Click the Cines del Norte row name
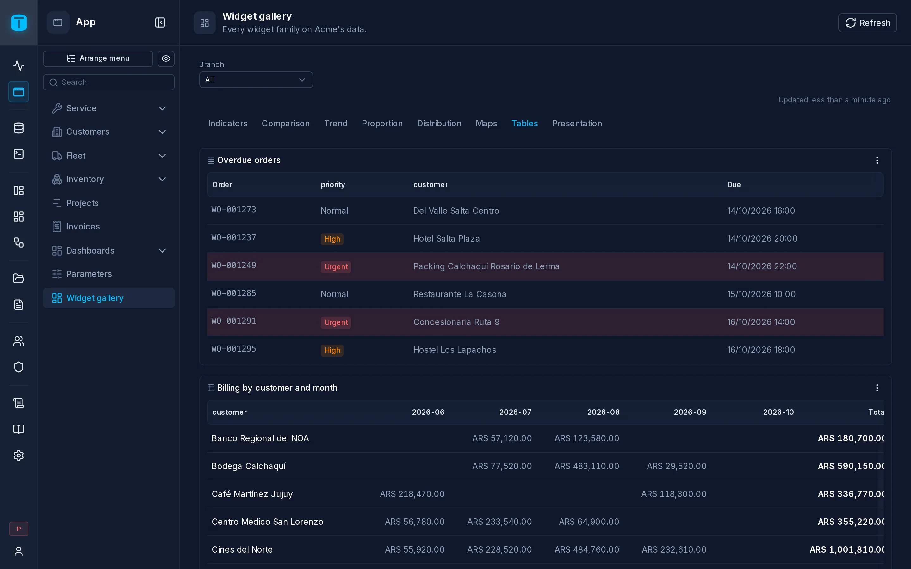911x569 pixels. 242,550
